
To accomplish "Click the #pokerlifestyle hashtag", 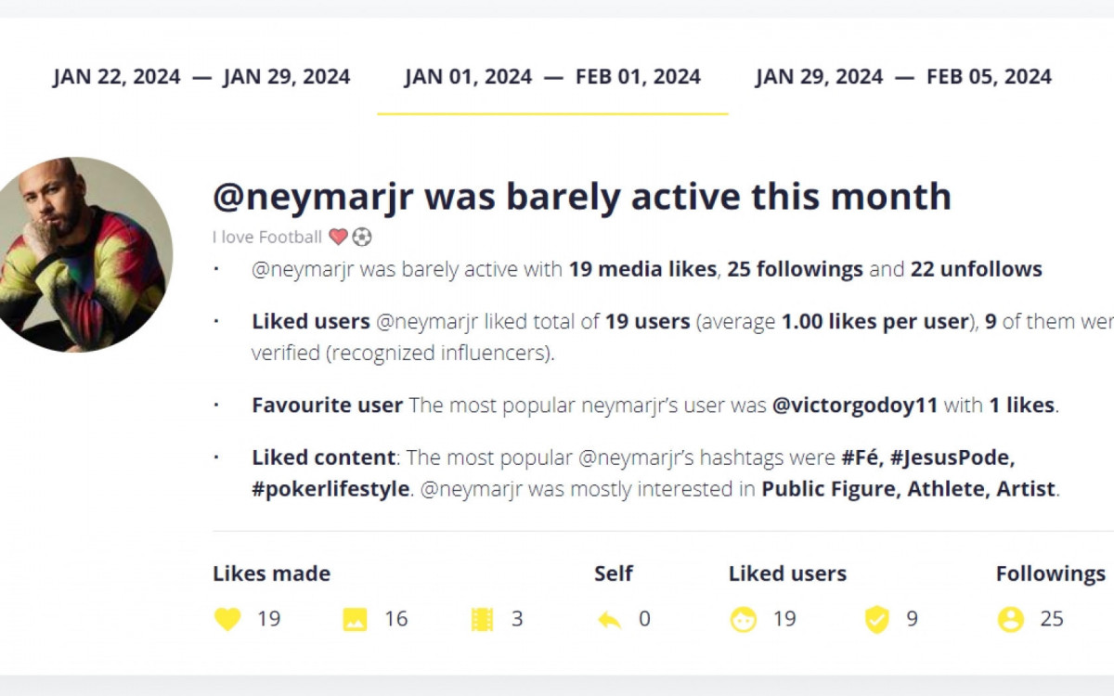I will pos(330,489).
